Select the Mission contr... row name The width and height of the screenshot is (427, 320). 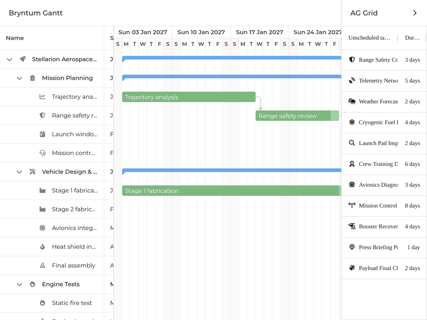point(73,153)
